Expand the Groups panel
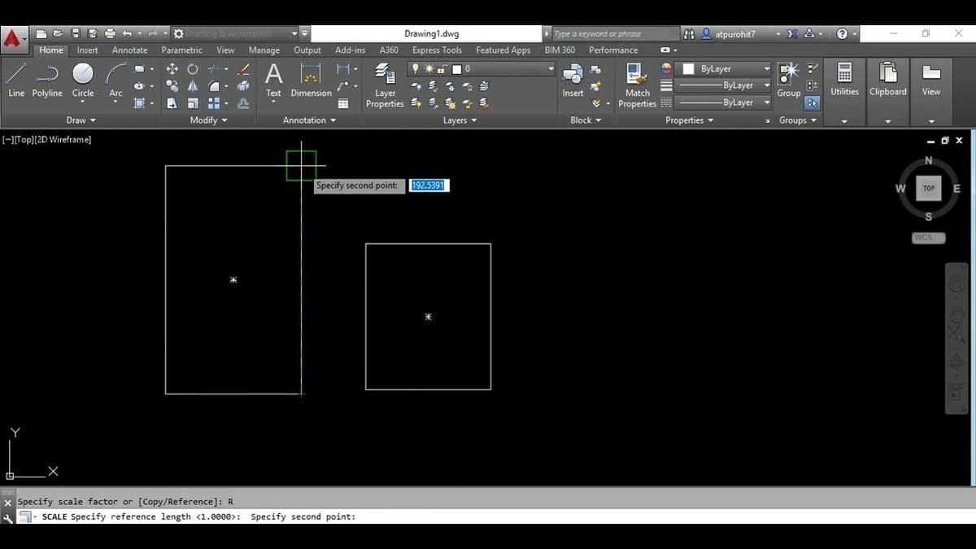The width and height of the screenshot is (976, 549). 798,120
